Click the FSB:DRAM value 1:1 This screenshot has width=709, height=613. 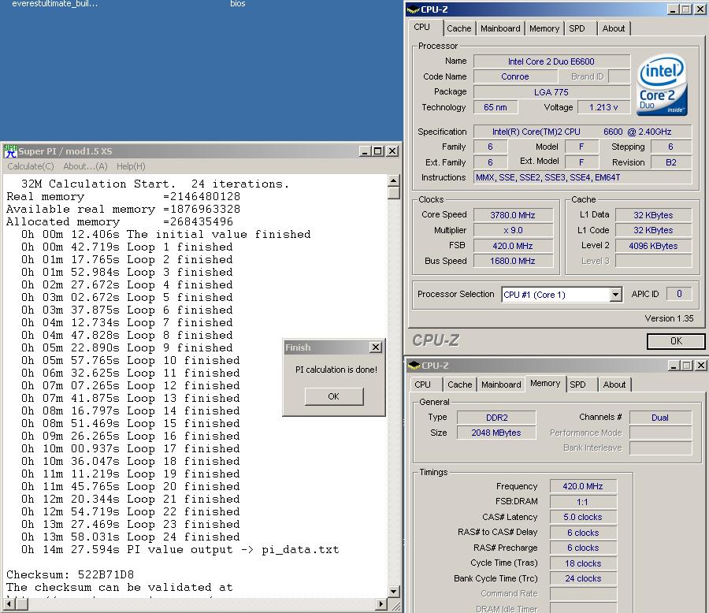pyautogui.click(x=583, y=502)
